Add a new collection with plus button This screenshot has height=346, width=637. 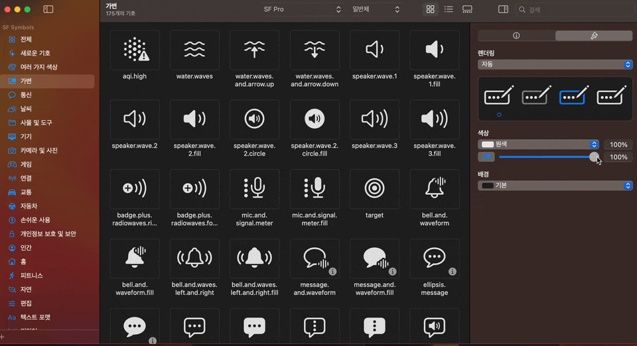tap(3, 337)
